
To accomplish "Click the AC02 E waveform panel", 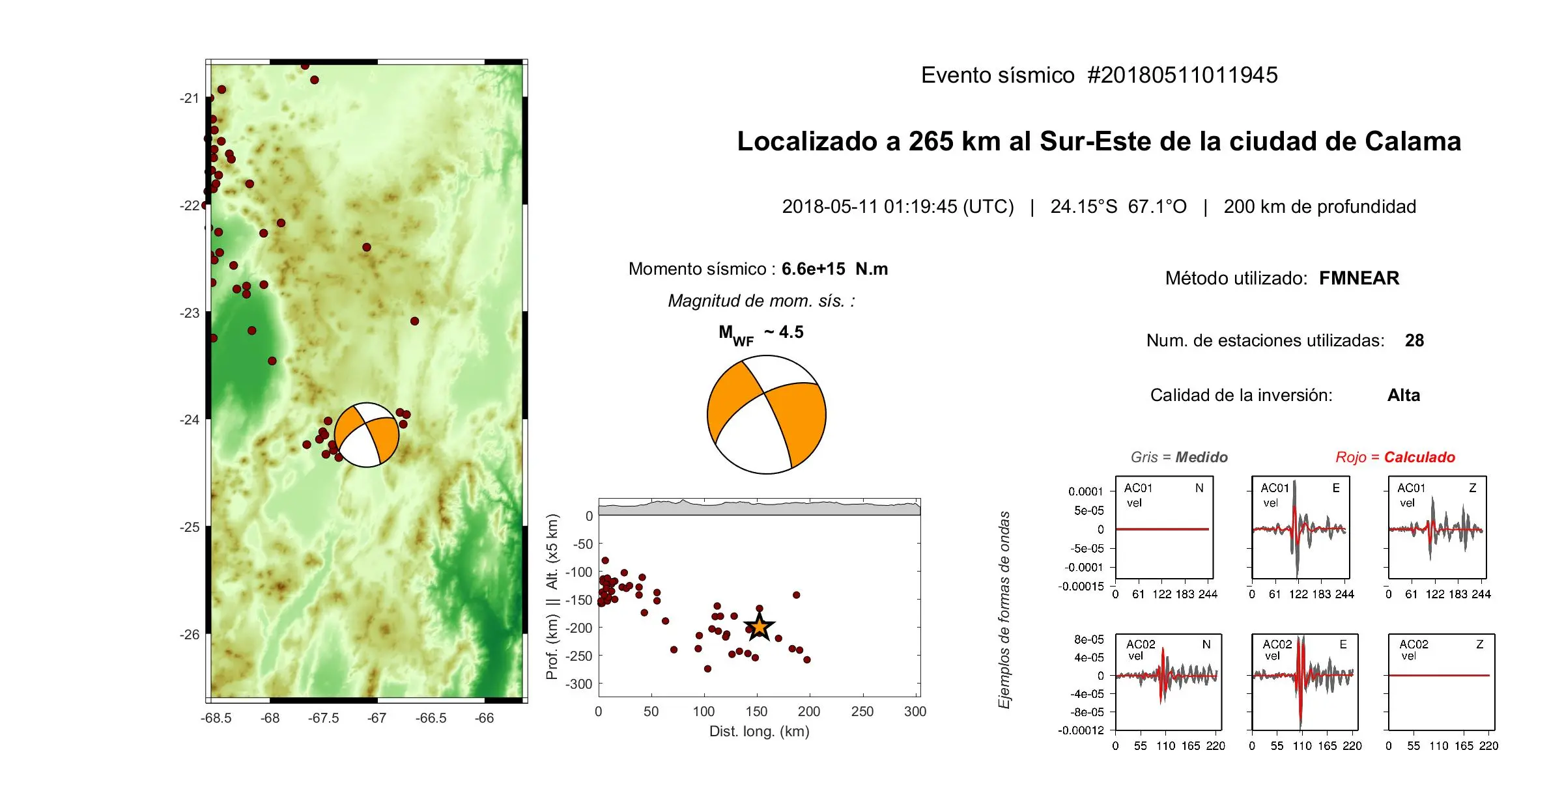I will 1305,682.
